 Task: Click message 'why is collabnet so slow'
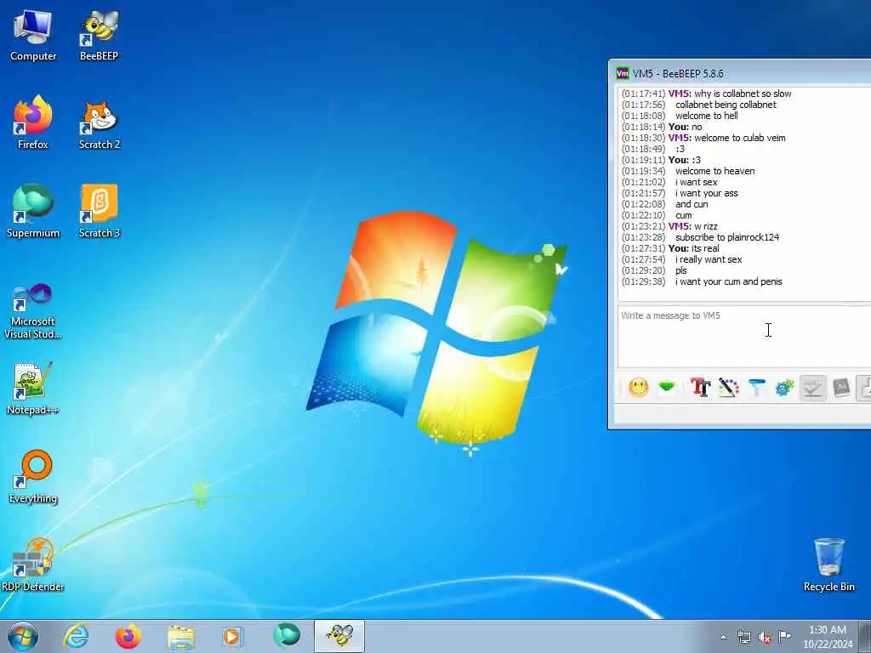(742, 94)
